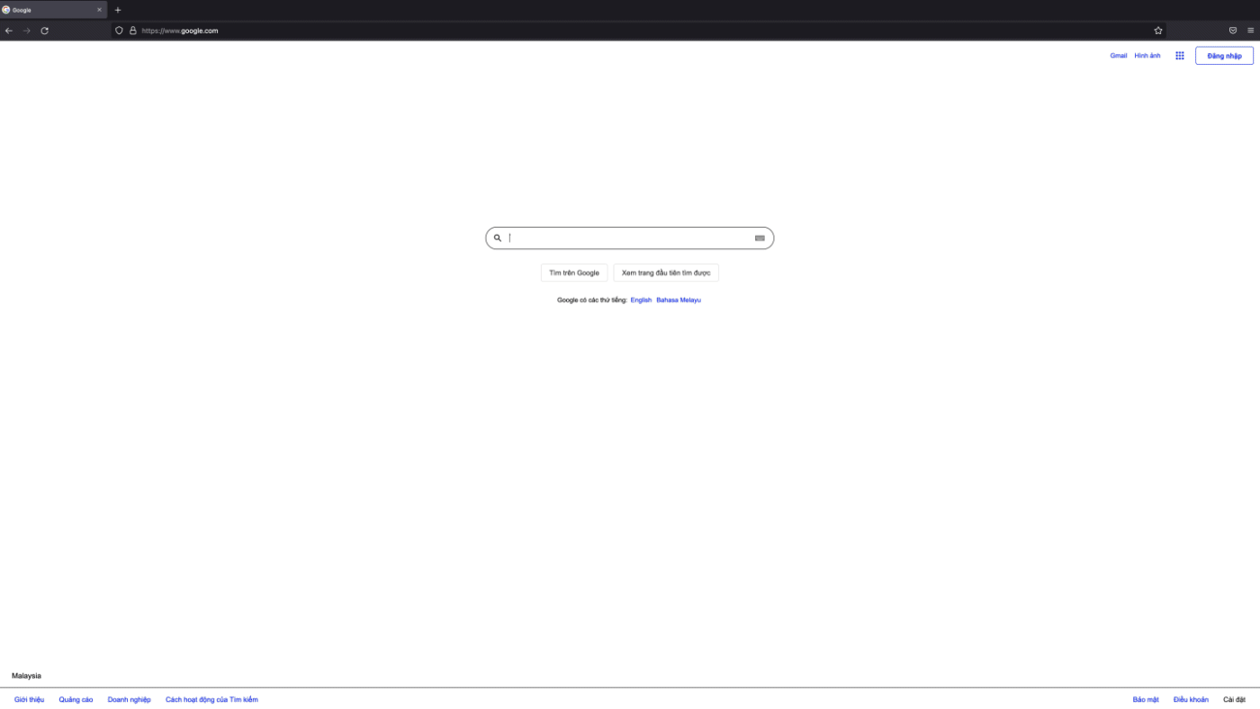Image resolution: width=1260 pixels, height=709 pixels.
Task: Open the Firefox hamburger menu
Action: click(1250, 31)
